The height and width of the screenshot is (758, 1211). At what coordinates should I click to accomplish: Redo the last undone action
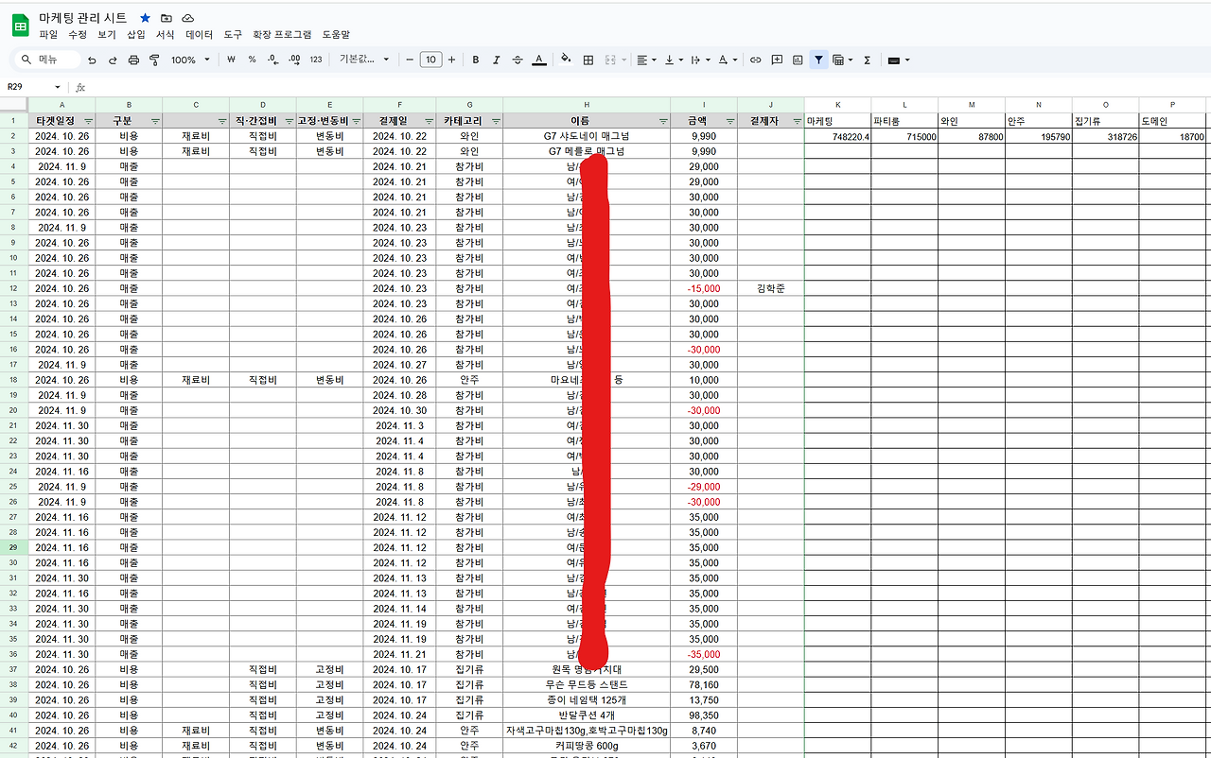coord(113,60)
